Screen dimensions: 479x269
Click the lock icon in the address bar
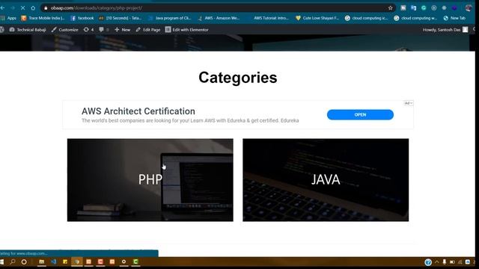(x=46, y=8)
